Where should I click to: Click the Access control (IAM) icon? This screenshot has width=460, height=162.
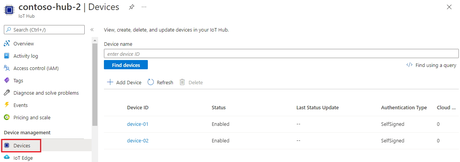click(7, 68)
